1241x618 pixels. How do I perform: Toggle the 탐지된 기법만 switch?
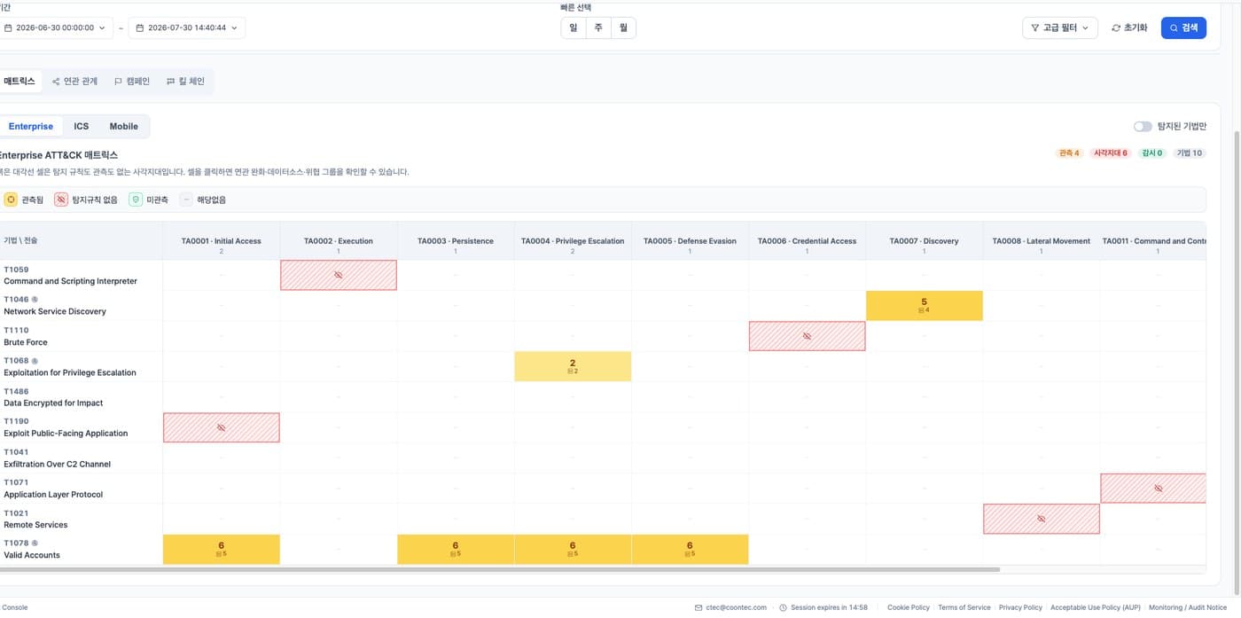[1143, 127]
